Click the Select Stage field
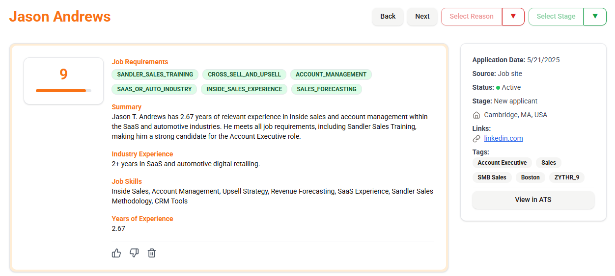Image resolution: width=615 pixels, height=276 pixels. [x=556, y=16]
